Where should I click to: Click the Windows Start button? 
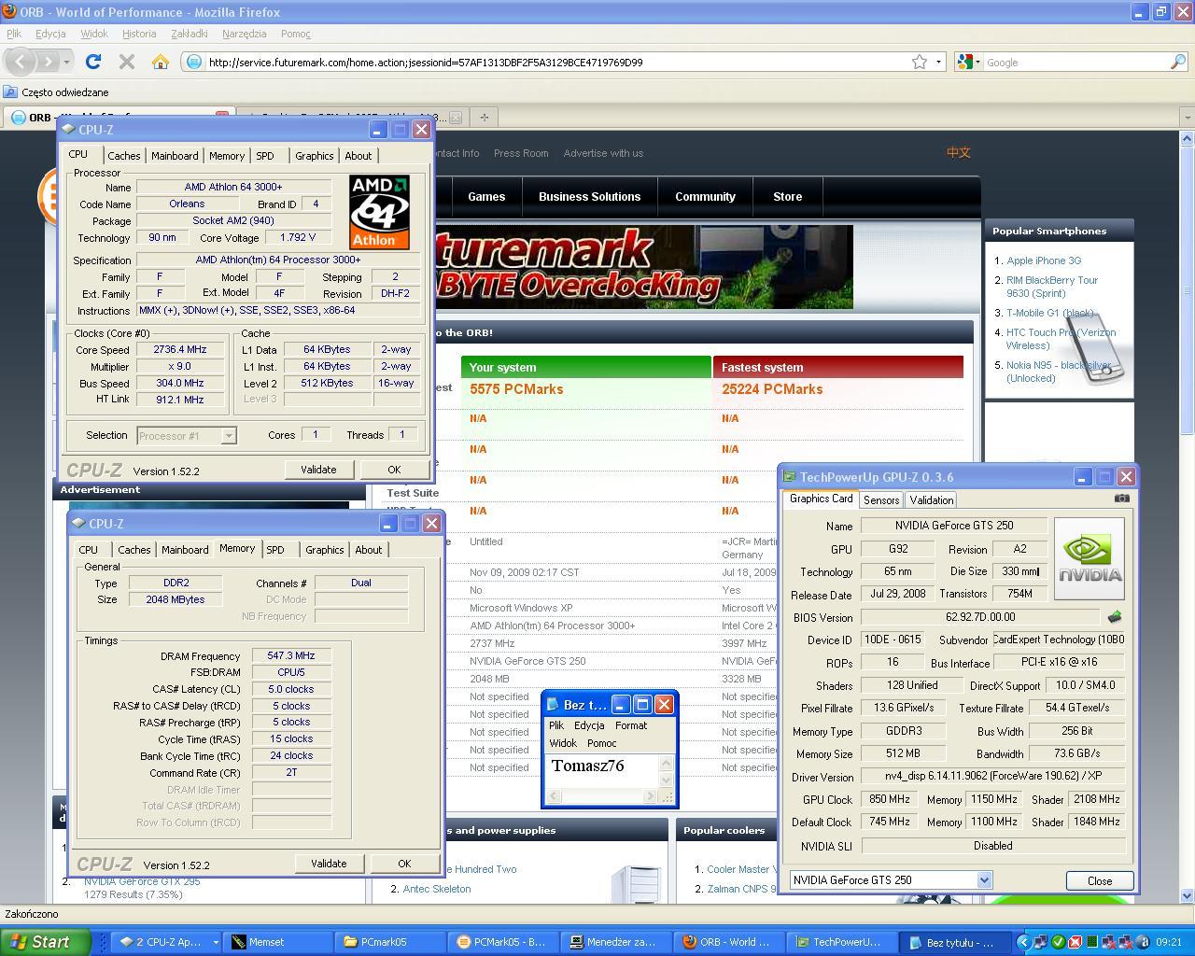(x=45, y=942)
